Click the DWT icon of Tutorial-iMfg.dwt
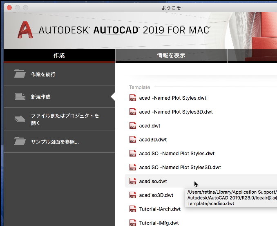277x226 pixels. click(133, 223)
